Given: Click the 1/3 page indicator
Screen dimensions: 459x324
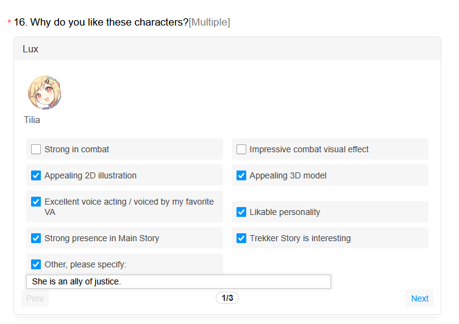Looking at the screenshot, I should (x=227, y=298).
